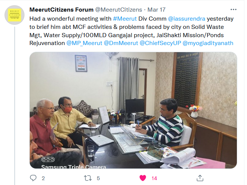This screenshot has width=247, height=185.
Task: Open the Mar 17 tweet timestamp
Action: tap(156, 10)
